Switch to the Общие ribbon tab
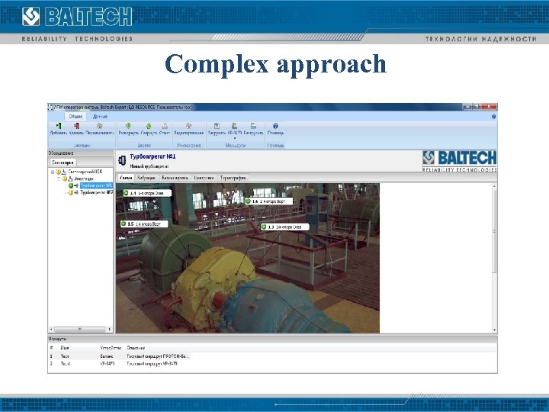 pyautogui.click(x=75, y=116)
